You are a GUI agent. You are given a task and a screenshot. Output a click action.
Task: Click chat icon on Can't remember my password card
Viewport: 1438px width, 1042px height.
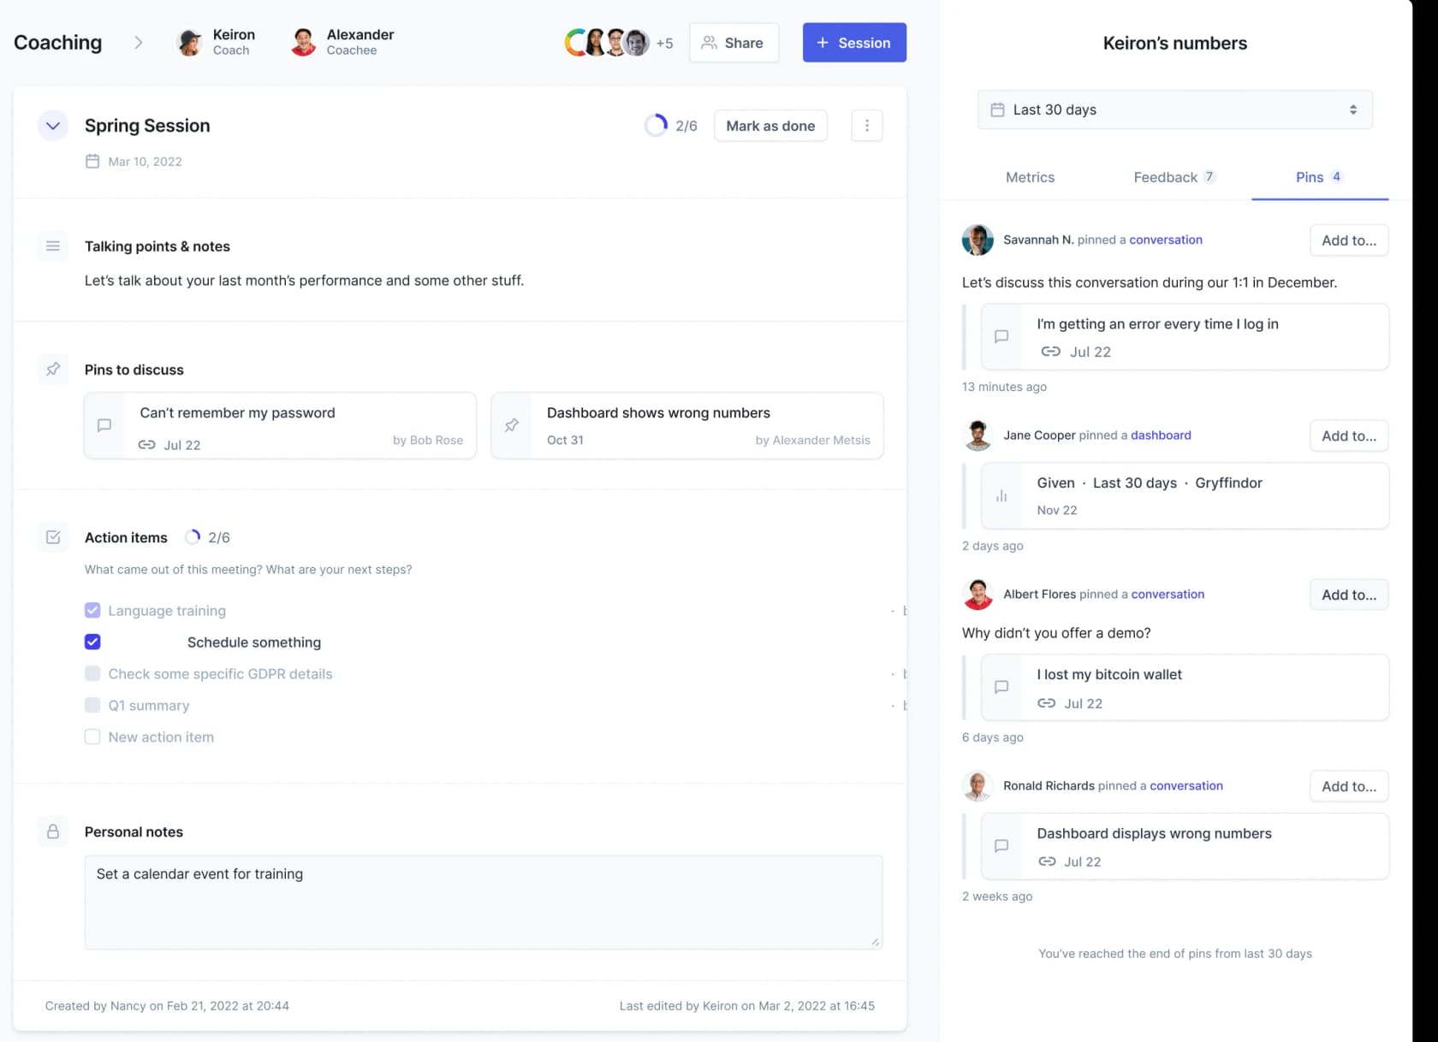104,425
